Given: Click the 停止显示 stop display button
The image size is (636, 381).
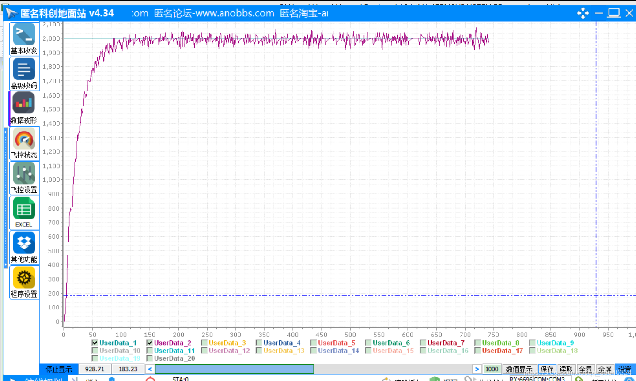Looking at the screenshot, I should coord(59,369).
